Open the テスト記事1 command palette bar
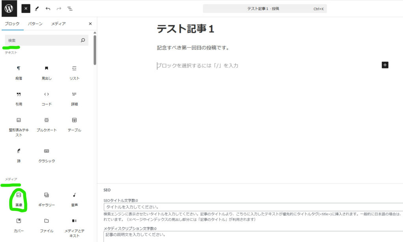Screen dimensions: 403x242 click(264, 9)
